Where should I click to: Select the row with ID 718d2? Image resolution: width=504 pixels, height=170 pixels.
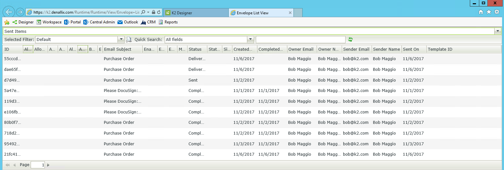click(252, 133)
